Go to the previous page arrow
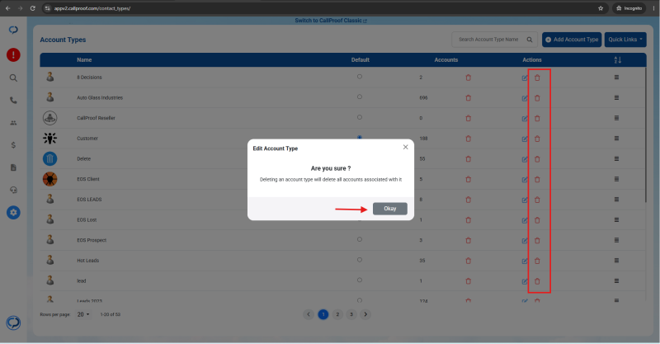Screen dimensions: 660x344 click(x=309, y=314)
